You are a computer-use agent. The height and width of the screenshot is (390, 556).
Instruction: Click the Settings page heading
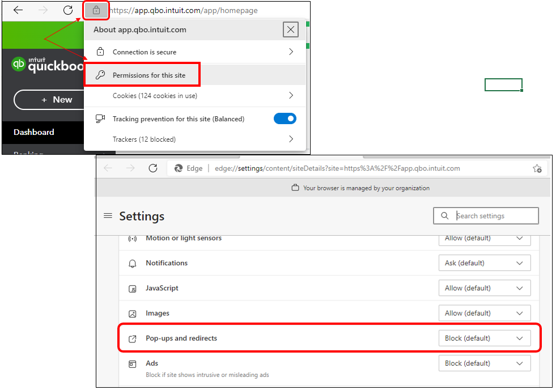(142, 217)
